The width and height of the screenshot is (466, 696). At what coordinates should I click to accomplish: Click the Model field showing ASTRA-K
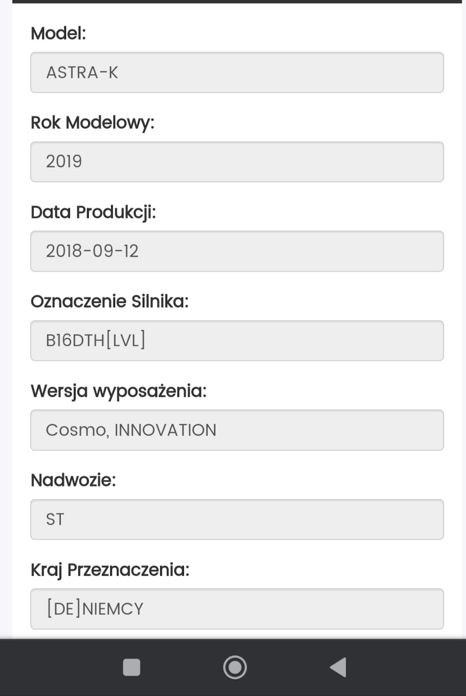pyautogui.click(x=237, y=72)
